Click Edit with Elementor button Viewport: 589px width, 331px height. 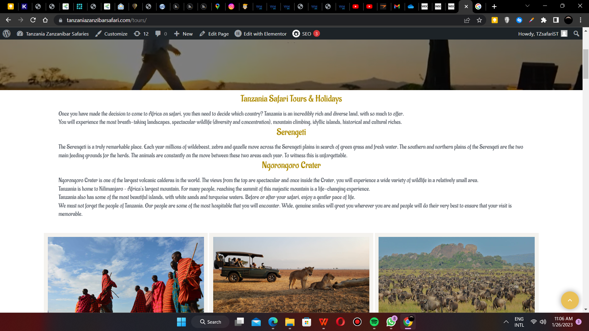pos(261,34)
